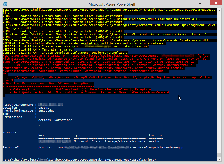Image resolution: width=224 pixels, height=164 pixels.
Task: Click the 'eastus' cell in the Resources table
Action: tap(155, 141)
